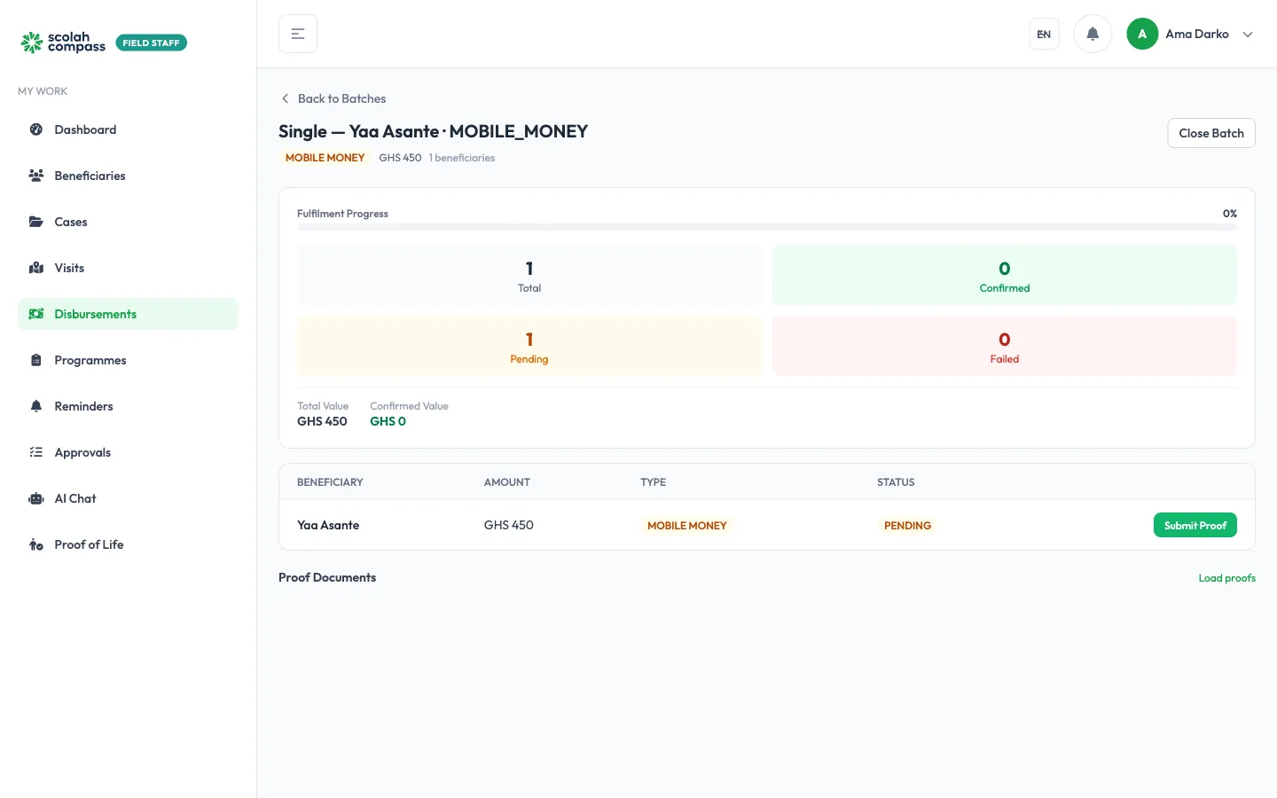The height and width of the screenshot is (798, 1277).
Task: Click the Disbursements money icon
Action: click(36, 314)
